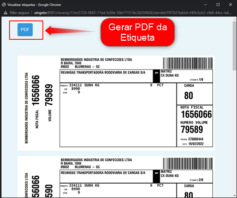Maximize the Visualizar etiquetas window

tap(218, 4)
